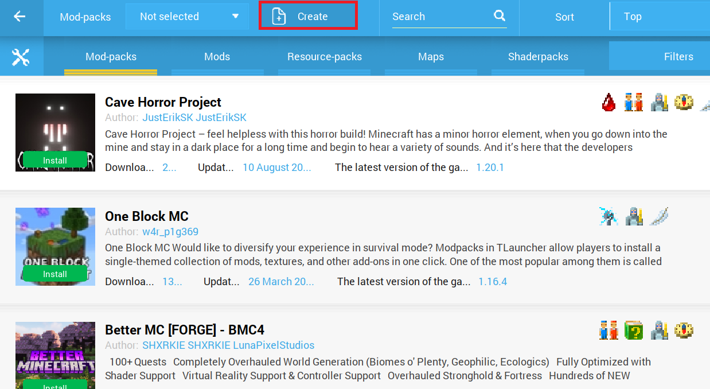Click the lightning axe icon on One Block MC

[608, 216]
